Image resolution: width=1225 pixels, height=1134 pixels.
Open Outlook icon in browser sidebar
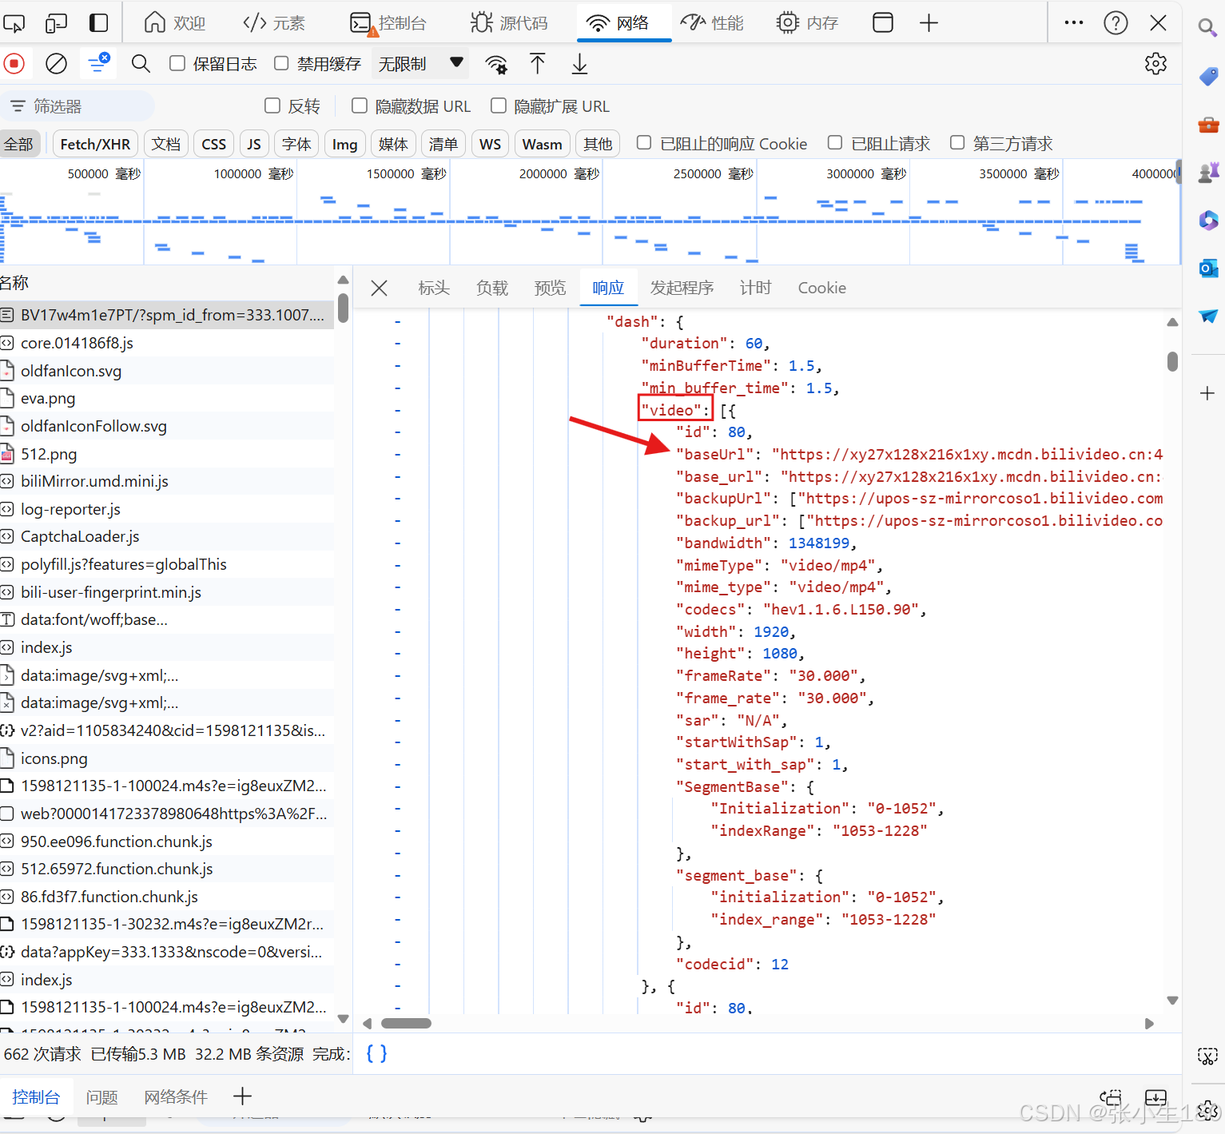click(x=1208, y=269)
